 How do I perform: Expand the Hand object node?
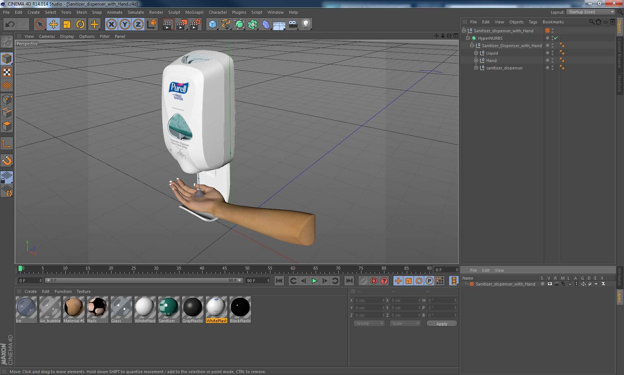(476, 61)
